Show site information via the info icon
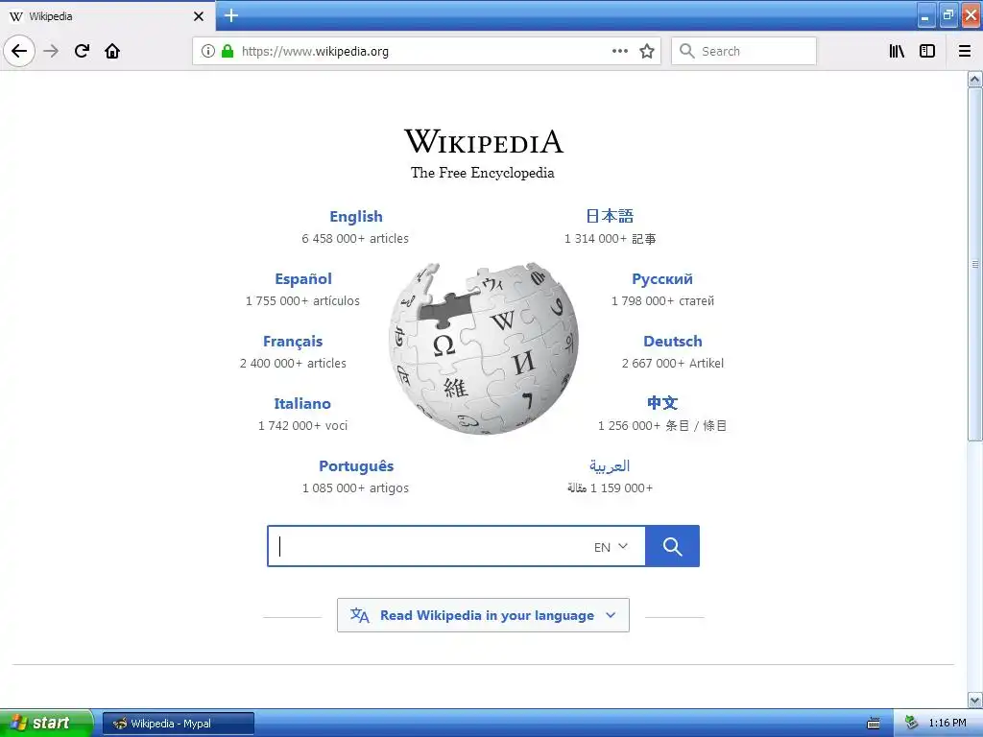This screenshot has height=737, width=983. [x=208, y=51]
